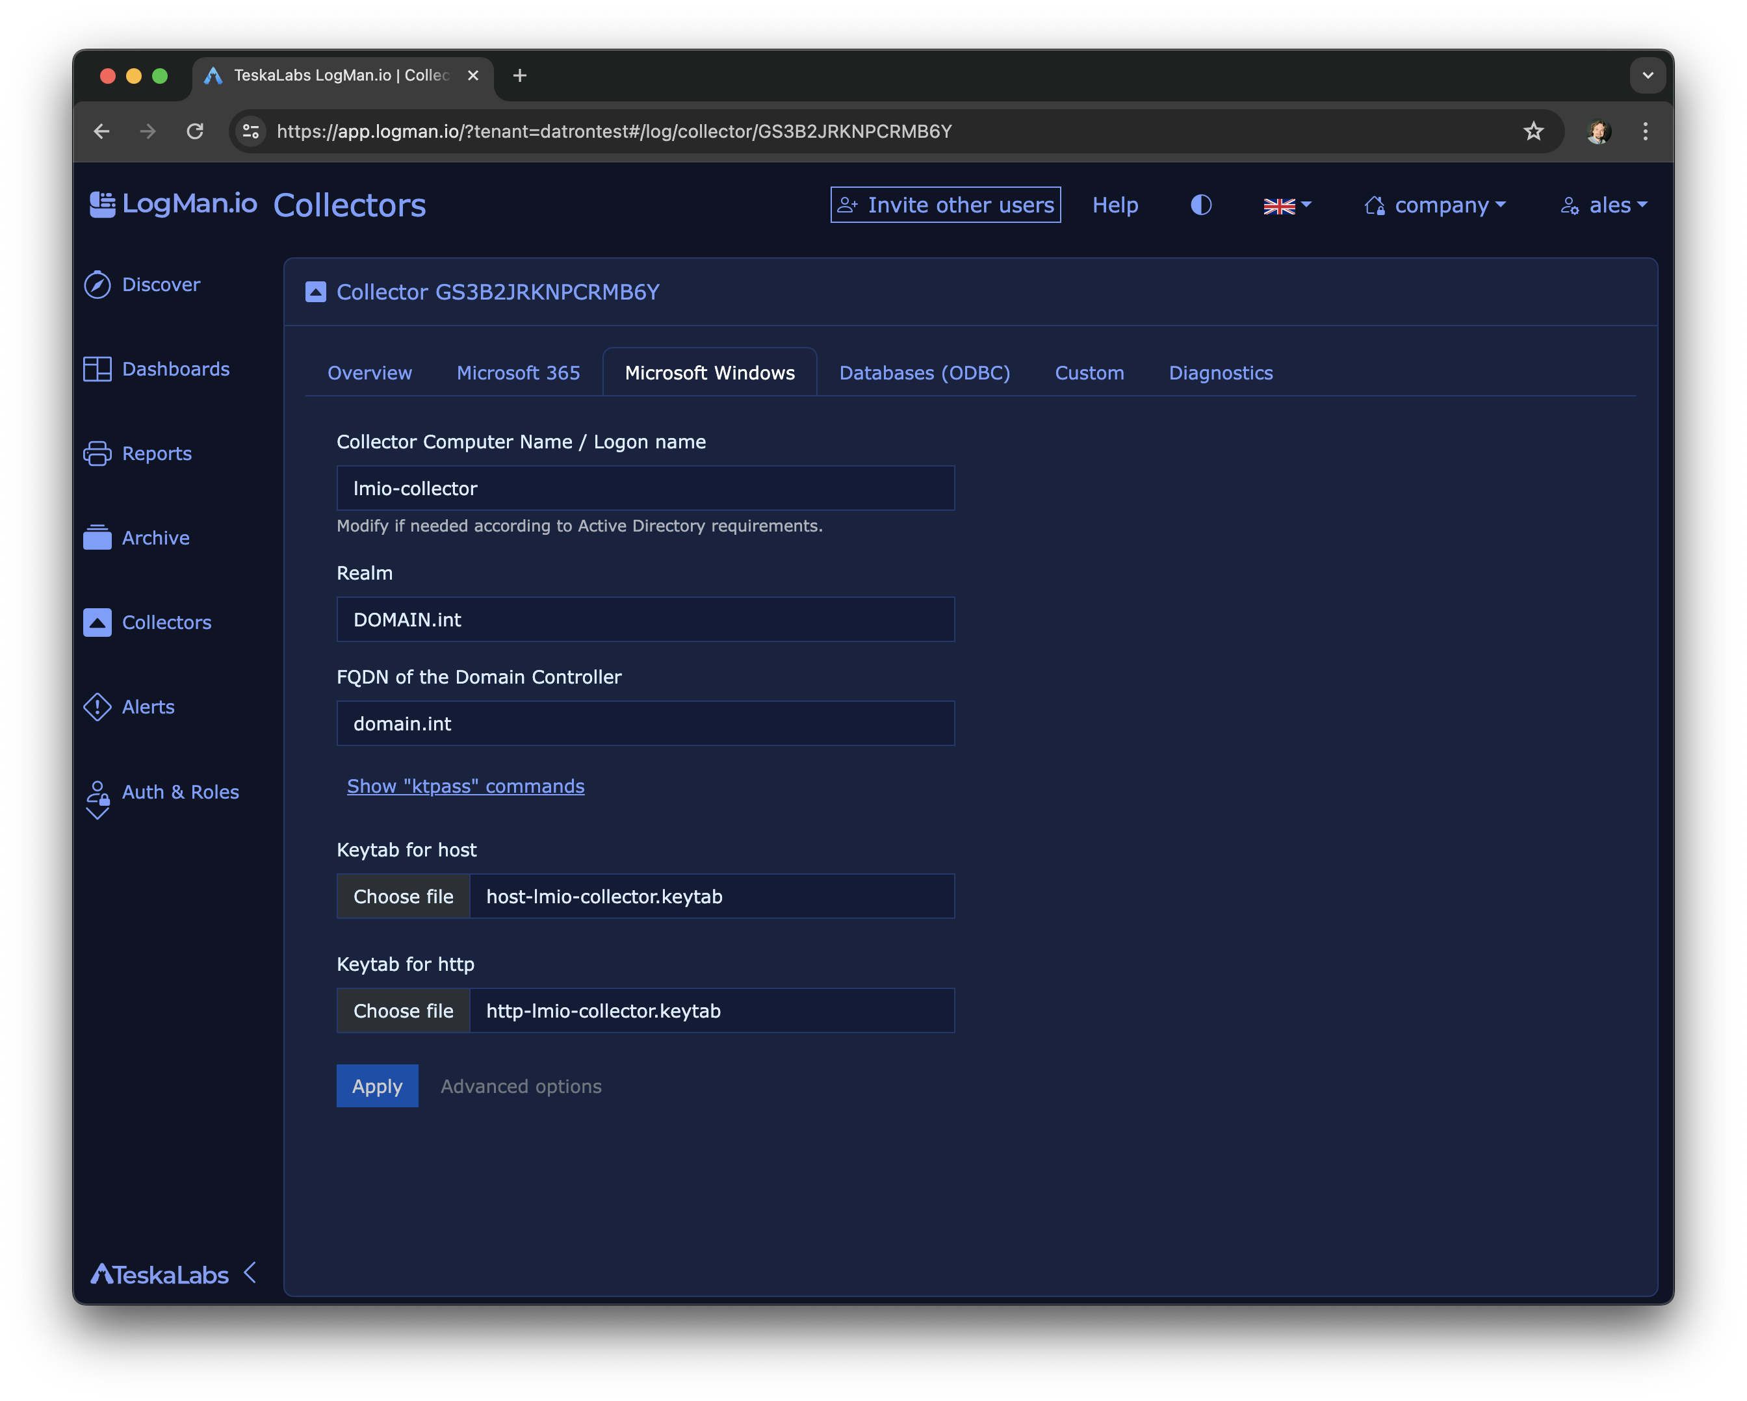Image resolution: width=1747 pixels, height=1401 pixels.
Task: Click the Collectors page heading
Action: [350, 205]
